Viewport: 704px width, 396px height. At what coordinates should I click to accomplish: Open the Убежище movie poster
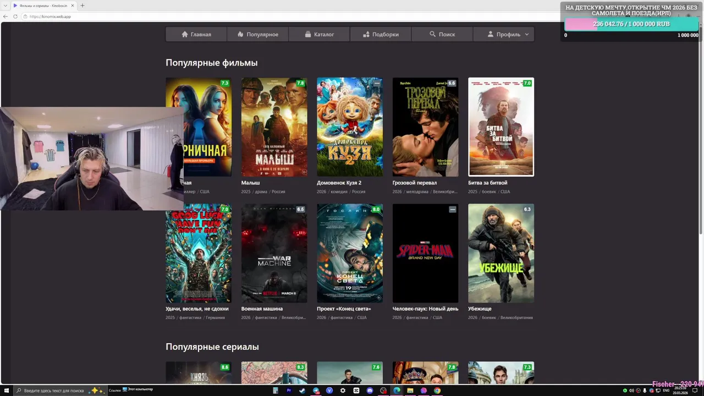(x=501, y=253)
